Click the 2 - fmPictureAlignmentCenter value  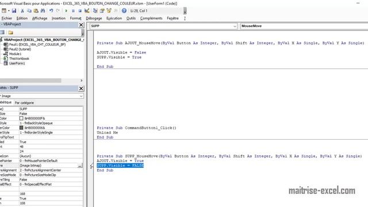coord(51,170)
